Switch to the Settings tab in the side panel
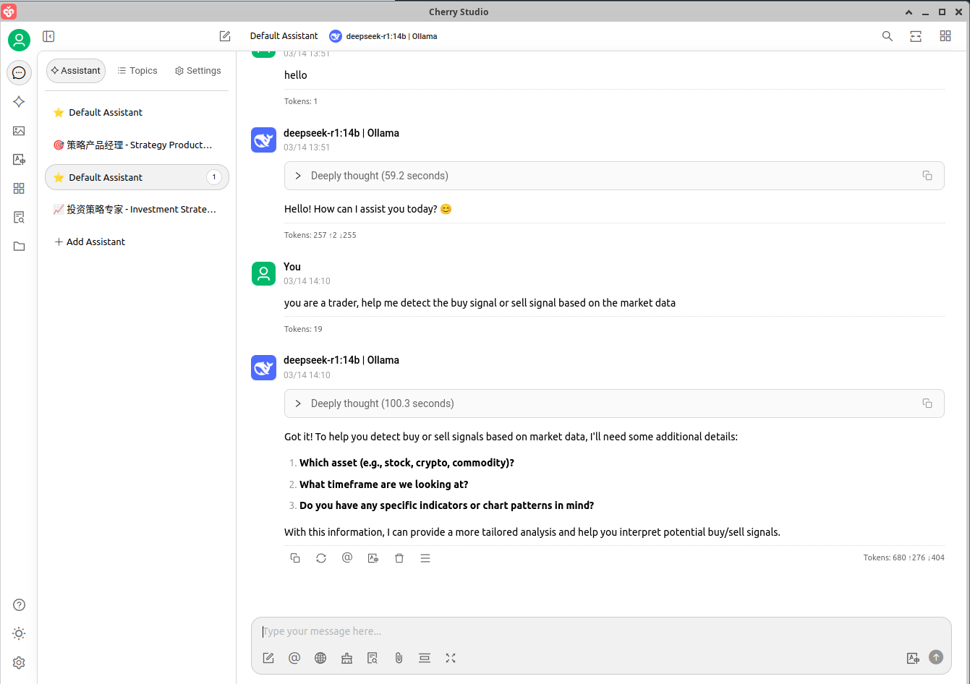This screenshot has width=970, height=684. pyautogui.click(x=198, y=71)
